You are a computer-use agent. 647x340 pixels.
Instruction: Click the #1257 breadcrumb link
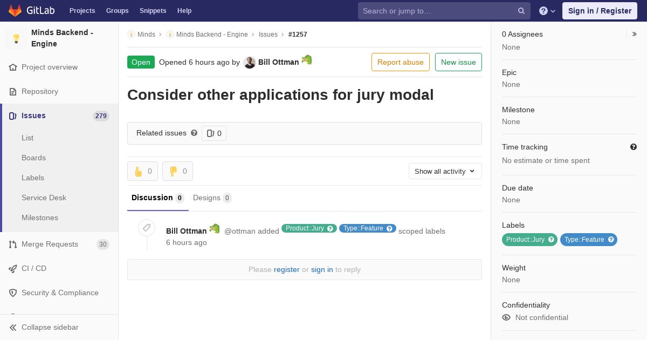[x=298, y=35]
